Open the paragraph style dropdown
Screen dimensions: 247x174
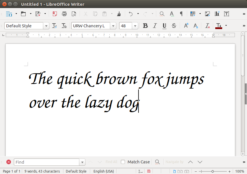(x=46, y=26)
